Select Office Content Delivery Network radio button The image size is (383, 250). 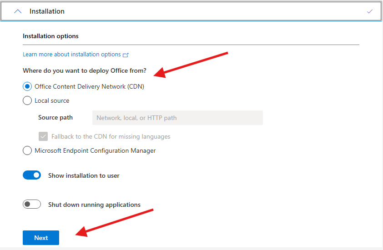tap(27, 86)
